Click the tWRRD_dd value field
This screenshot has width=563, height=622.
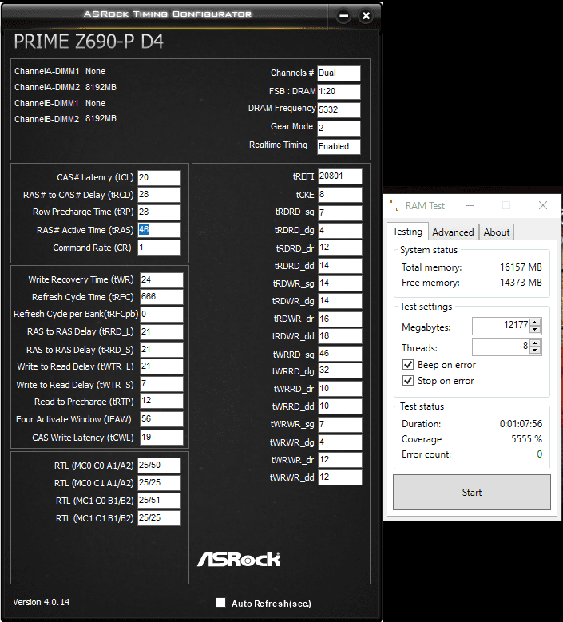[x=340, y=406]
